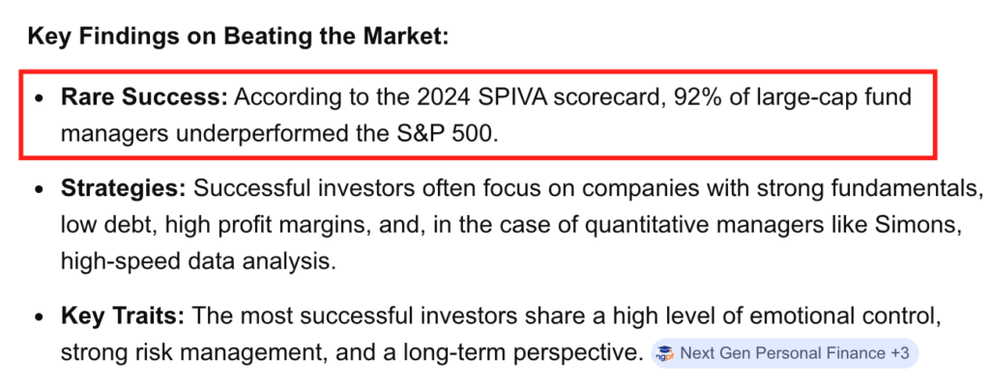Click the bullet point before Key Traits
990x386 pixels.
pos(38,318)
